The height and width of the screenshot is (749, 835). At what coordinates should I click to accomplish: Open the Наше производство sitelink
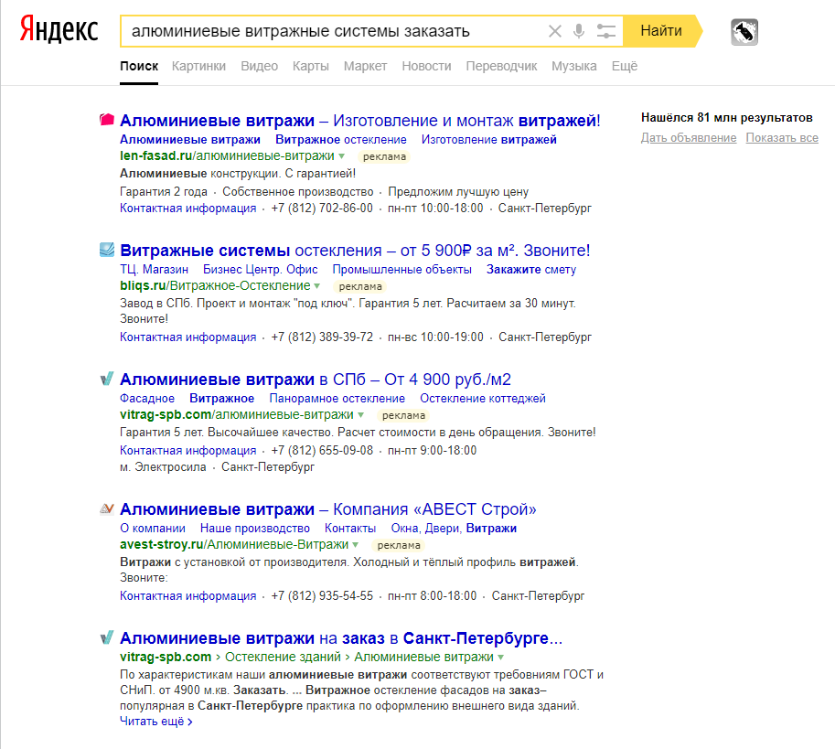tap(255, 528)
